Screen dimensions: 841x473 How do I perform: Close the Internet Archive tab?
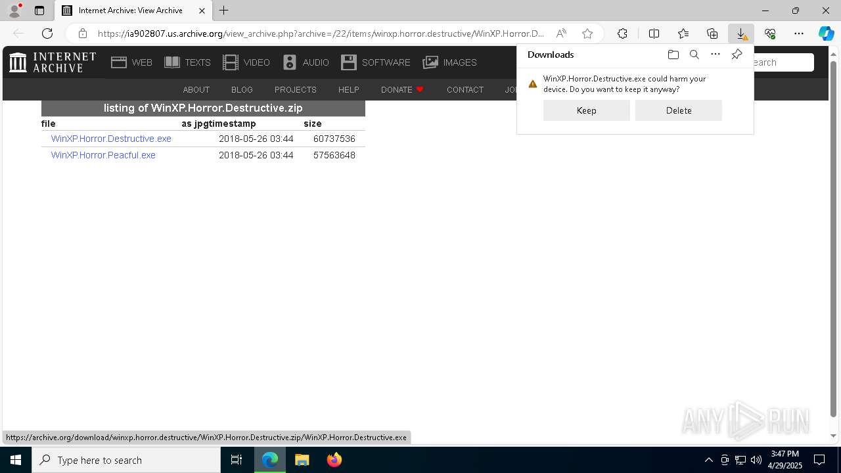202,11
